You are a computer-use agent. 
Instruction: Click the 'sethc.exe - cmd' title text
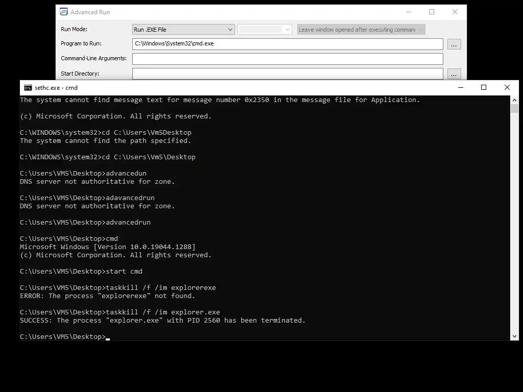[x=56, y=88]
